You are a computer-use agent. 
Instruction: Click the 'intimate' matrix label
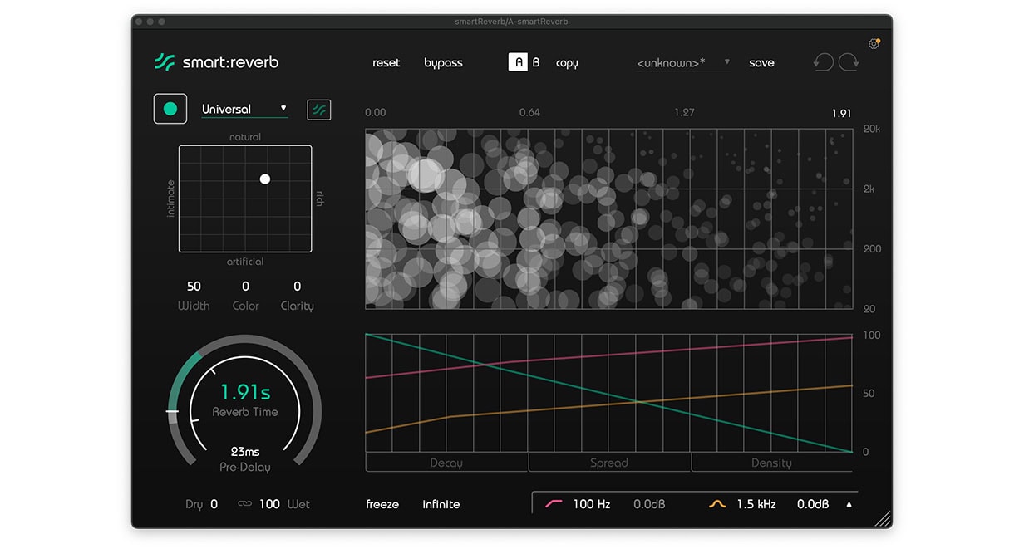[x=171, y=199]
